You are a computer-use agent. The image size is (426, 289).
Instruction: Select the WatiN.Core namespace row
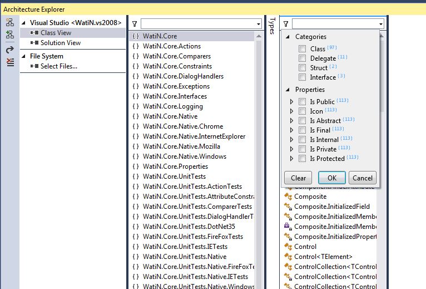192,36
